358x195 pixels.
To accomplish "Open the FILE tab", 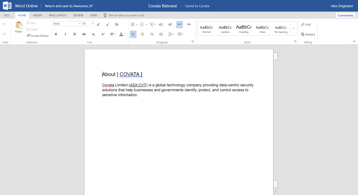I will click(x=7, y=15).
